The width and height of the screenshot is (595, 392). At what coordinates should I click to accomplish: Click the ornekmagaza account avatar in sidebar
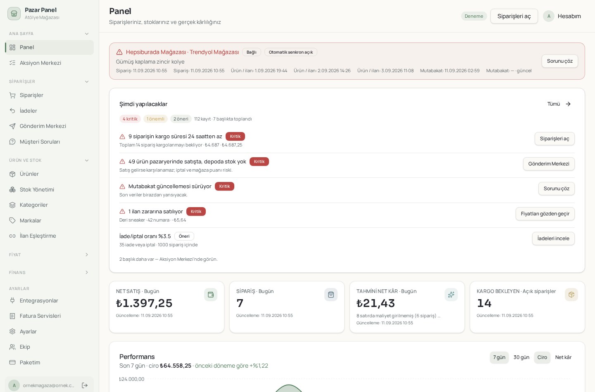(14, 385)
